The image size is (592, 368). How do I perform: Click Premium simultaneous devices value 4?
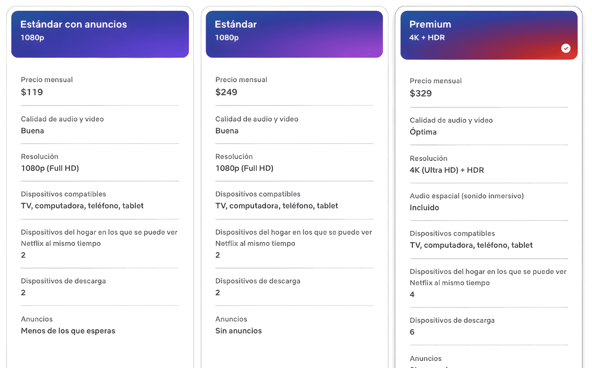[412, 295]
